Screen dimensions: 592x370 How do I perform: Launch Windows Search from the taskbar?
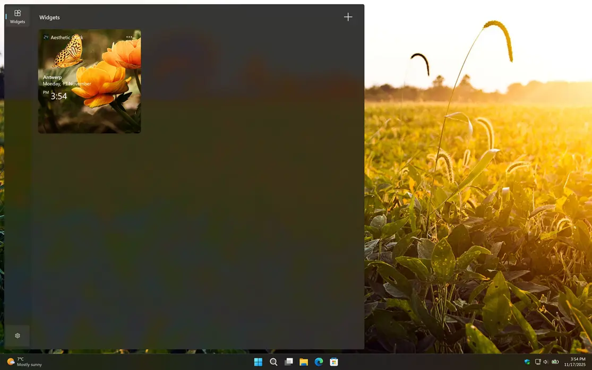pos(273,362)
